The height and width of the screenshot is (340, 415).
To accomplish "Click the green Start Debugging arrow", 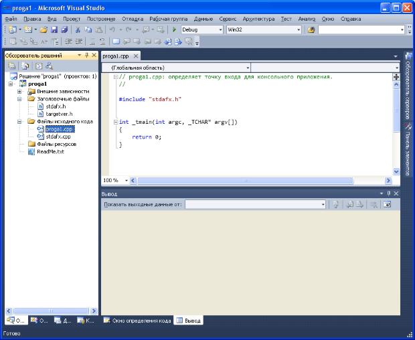I will click(x=175, y=30).
